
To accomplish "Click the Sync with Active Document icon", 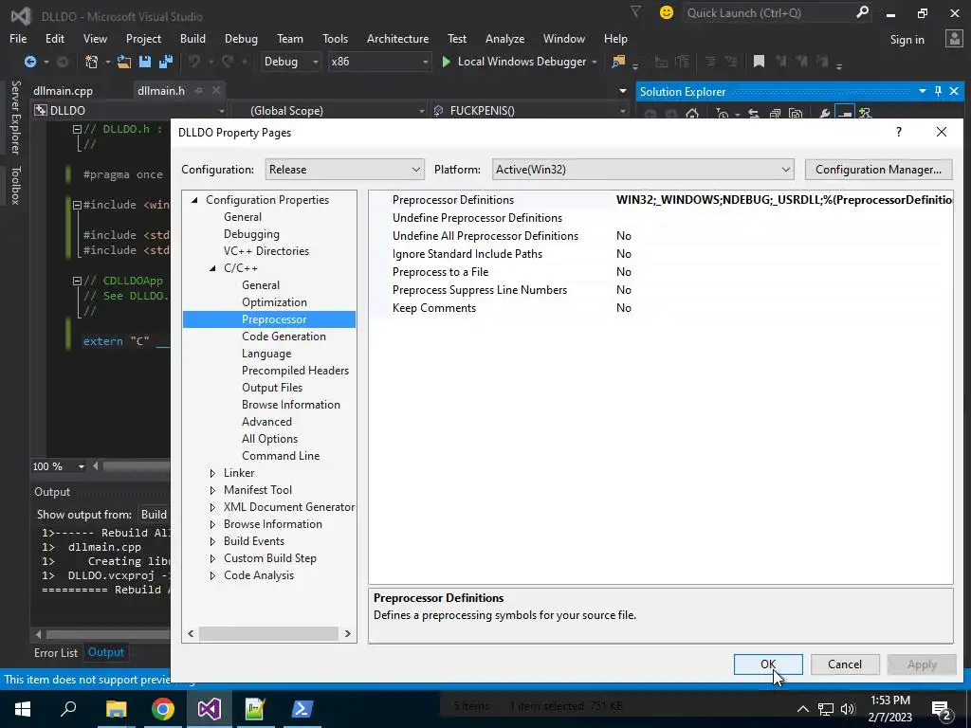I will tap(754, 114).
